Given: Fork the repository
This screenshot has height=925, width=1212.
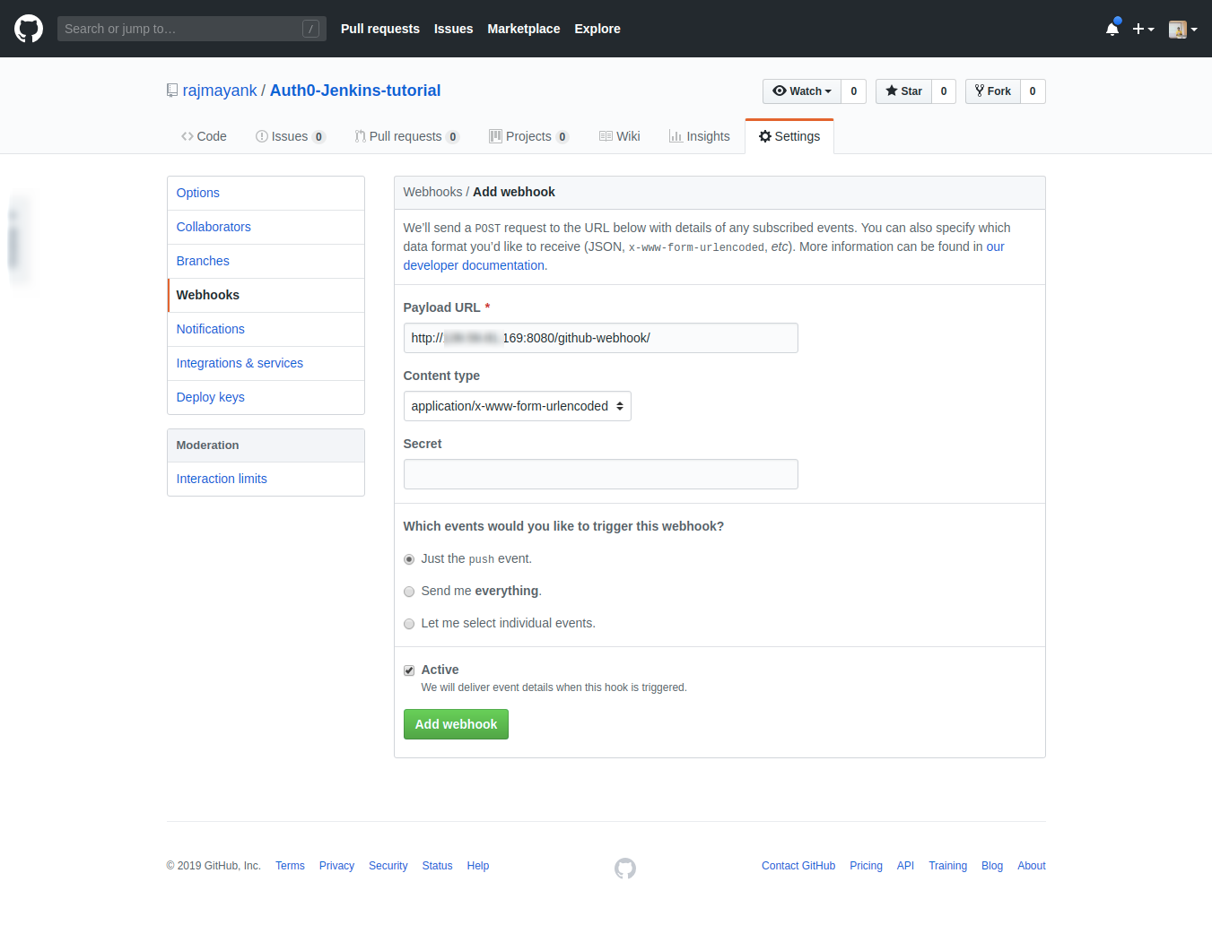Looking at the screenshot, I should pyautogui.click(x=993, y=91).
